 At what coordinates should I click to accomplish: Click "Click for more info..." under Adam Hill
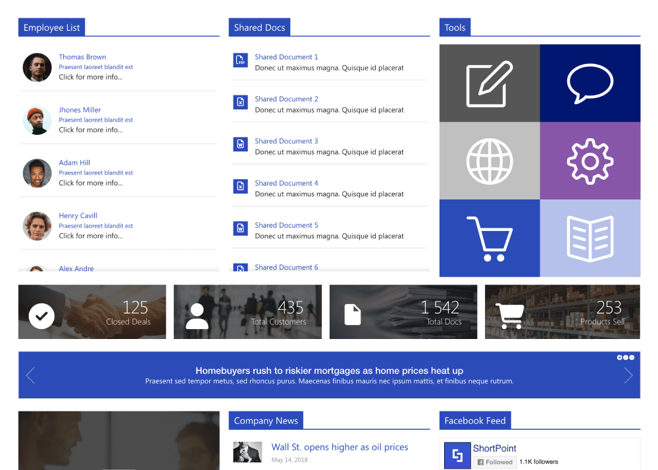pos(91,182)
